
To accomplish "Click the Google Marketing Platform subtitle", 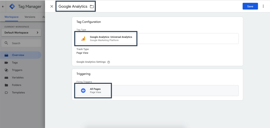I will pos(104,40).
